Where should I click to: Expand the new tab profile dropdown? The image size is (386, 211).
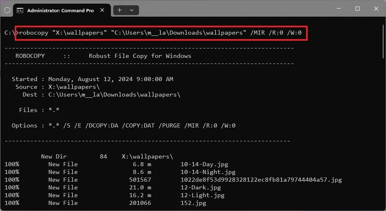coord(132,10)
